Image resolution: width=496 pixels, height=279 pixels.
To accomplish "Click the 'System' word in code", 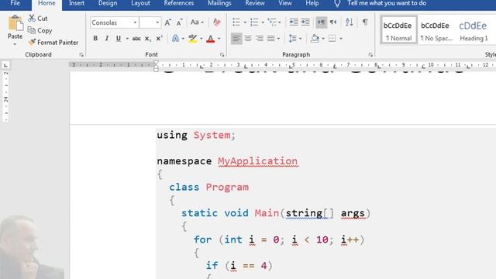I will (212, 136).
